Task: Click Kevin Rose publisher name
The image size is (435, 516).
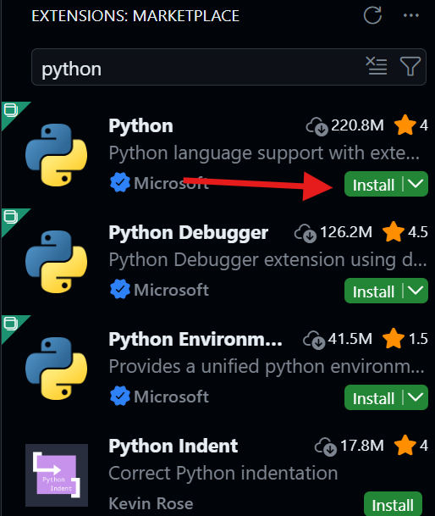Action: click(151, 503)
